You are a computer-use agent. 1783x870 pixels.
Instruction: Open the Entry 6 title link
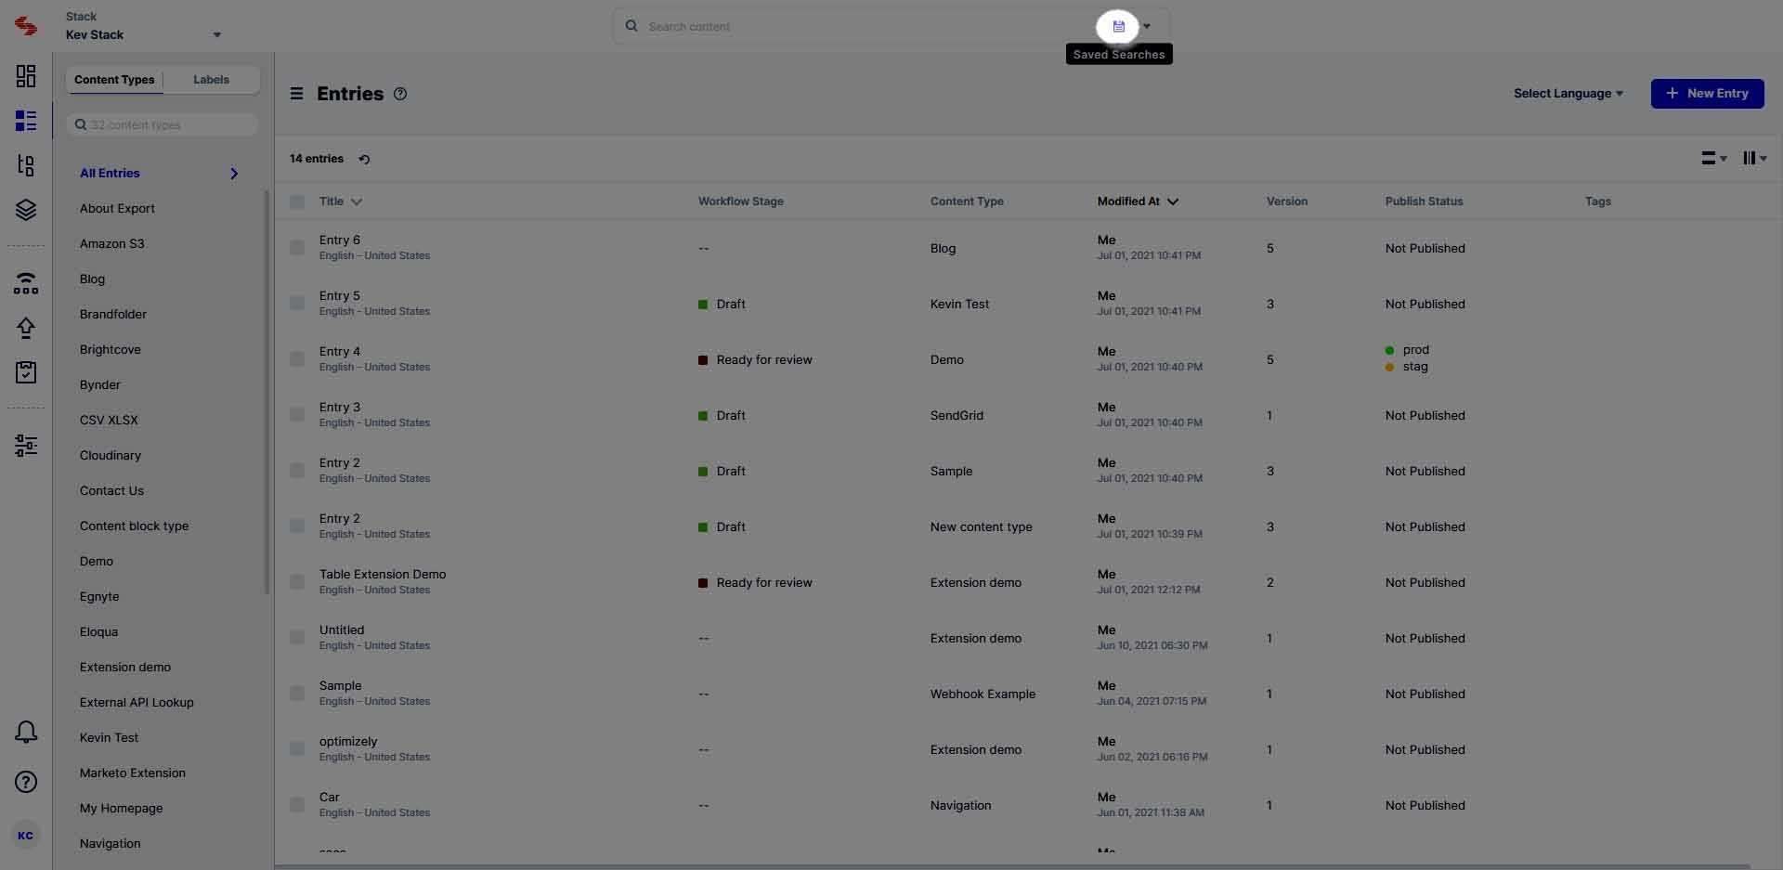click(340, 240)
